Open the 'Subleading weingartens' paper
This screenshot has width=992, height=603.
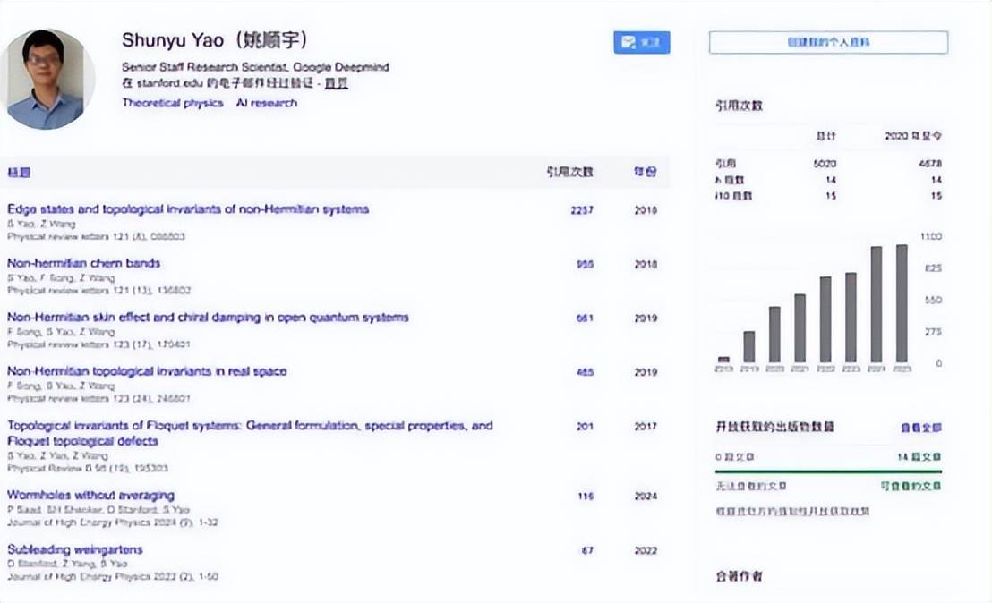[75, 549]
